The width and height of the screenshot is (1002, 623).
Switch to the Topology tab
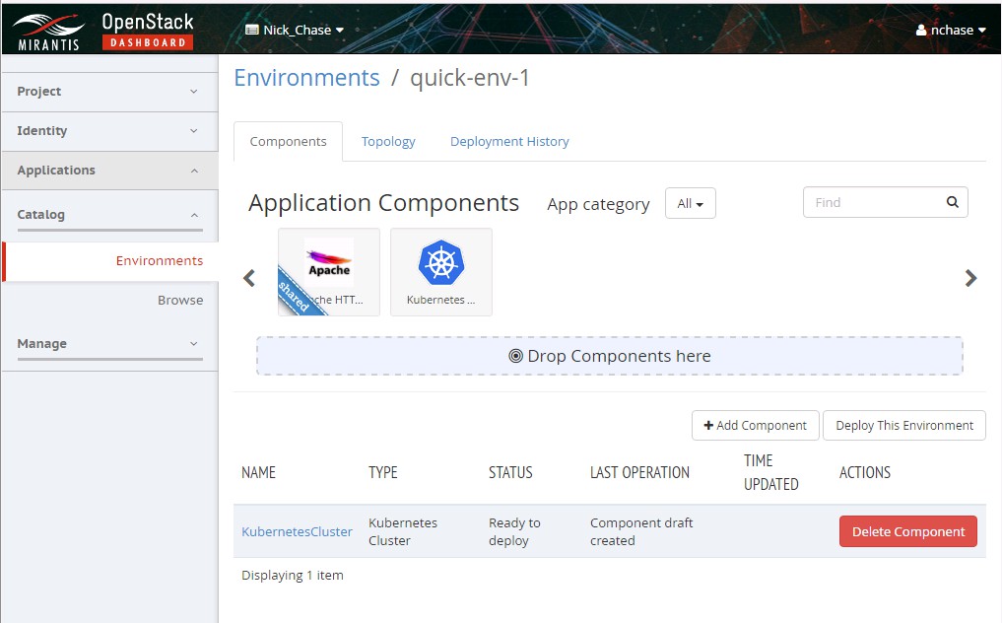point(388,141)
